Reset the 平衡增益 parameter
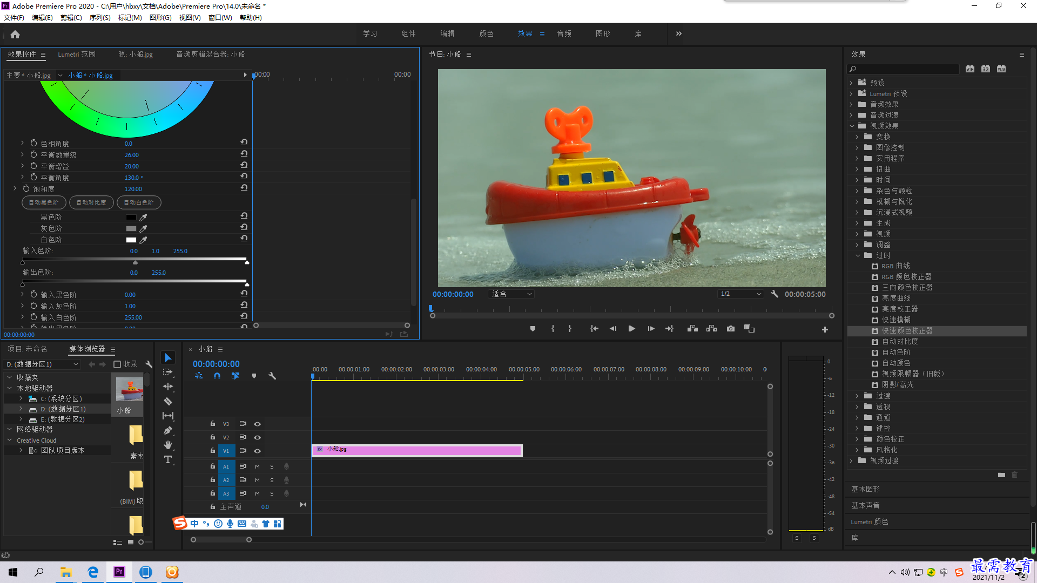This screenshot has height=583, width=1037. (x=244, y=166)
